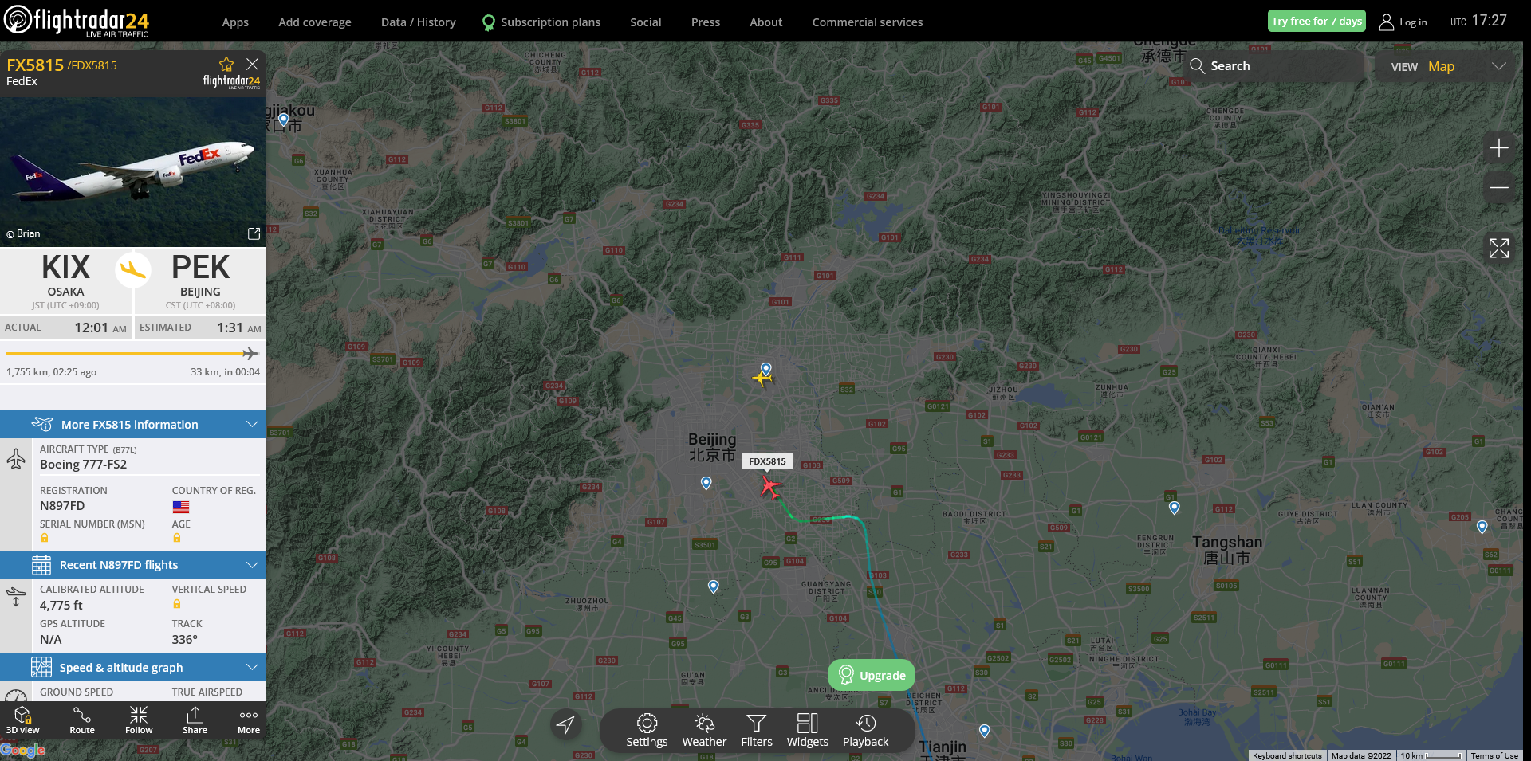Follow the aircraft on map
The image size is (1531, 761).
pyautogui.click(x=139, y=720)
